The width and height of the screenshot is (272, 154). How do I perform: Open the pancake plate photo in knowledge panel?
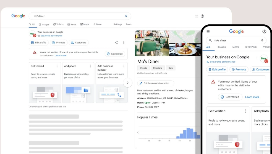pyautogui.click(x=185, y=50)
